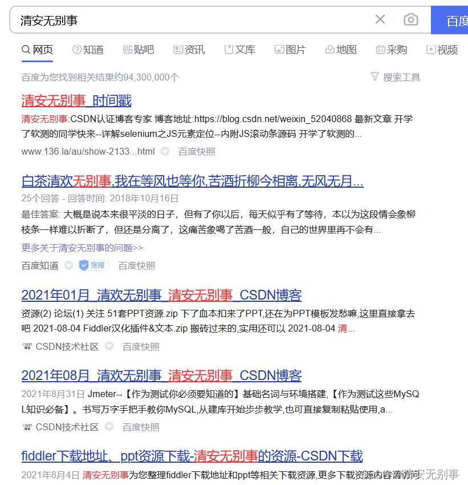Go to the 资讯 tab
The height and width of the screenshot is (485, 468).
(x=189, y=50)
